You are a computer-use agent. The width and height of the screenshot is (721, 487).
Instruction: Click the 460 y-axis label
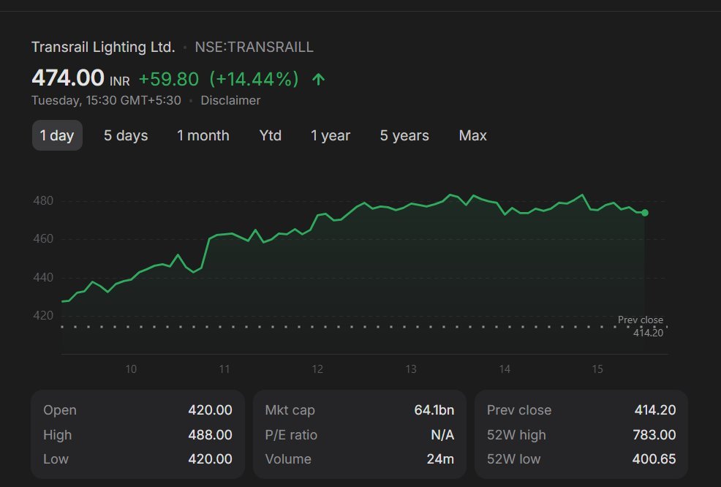43,238
